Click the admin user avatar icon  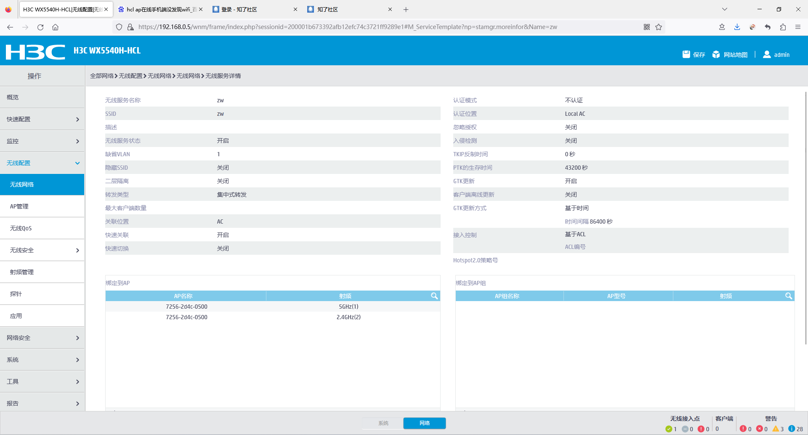(767, 54)
